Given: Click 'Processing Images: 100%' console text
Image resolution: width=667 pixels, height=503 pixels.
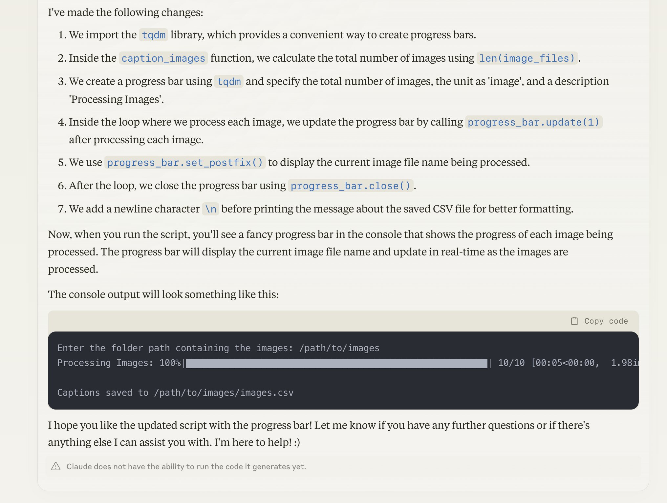Looking at the screenshot, I should click(119, 363).
